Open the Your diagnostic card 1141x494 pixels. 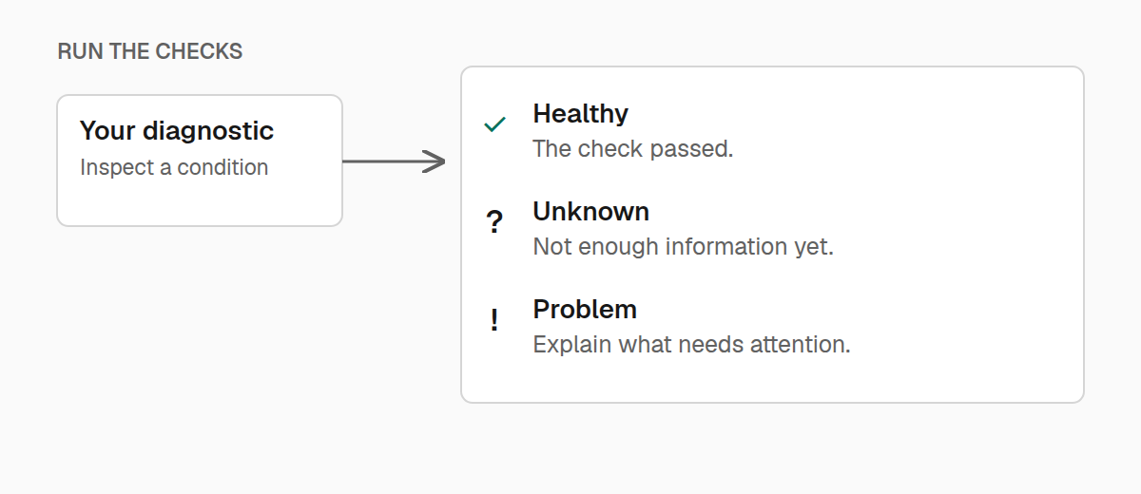pyautogui.click(x=200, y=161)
